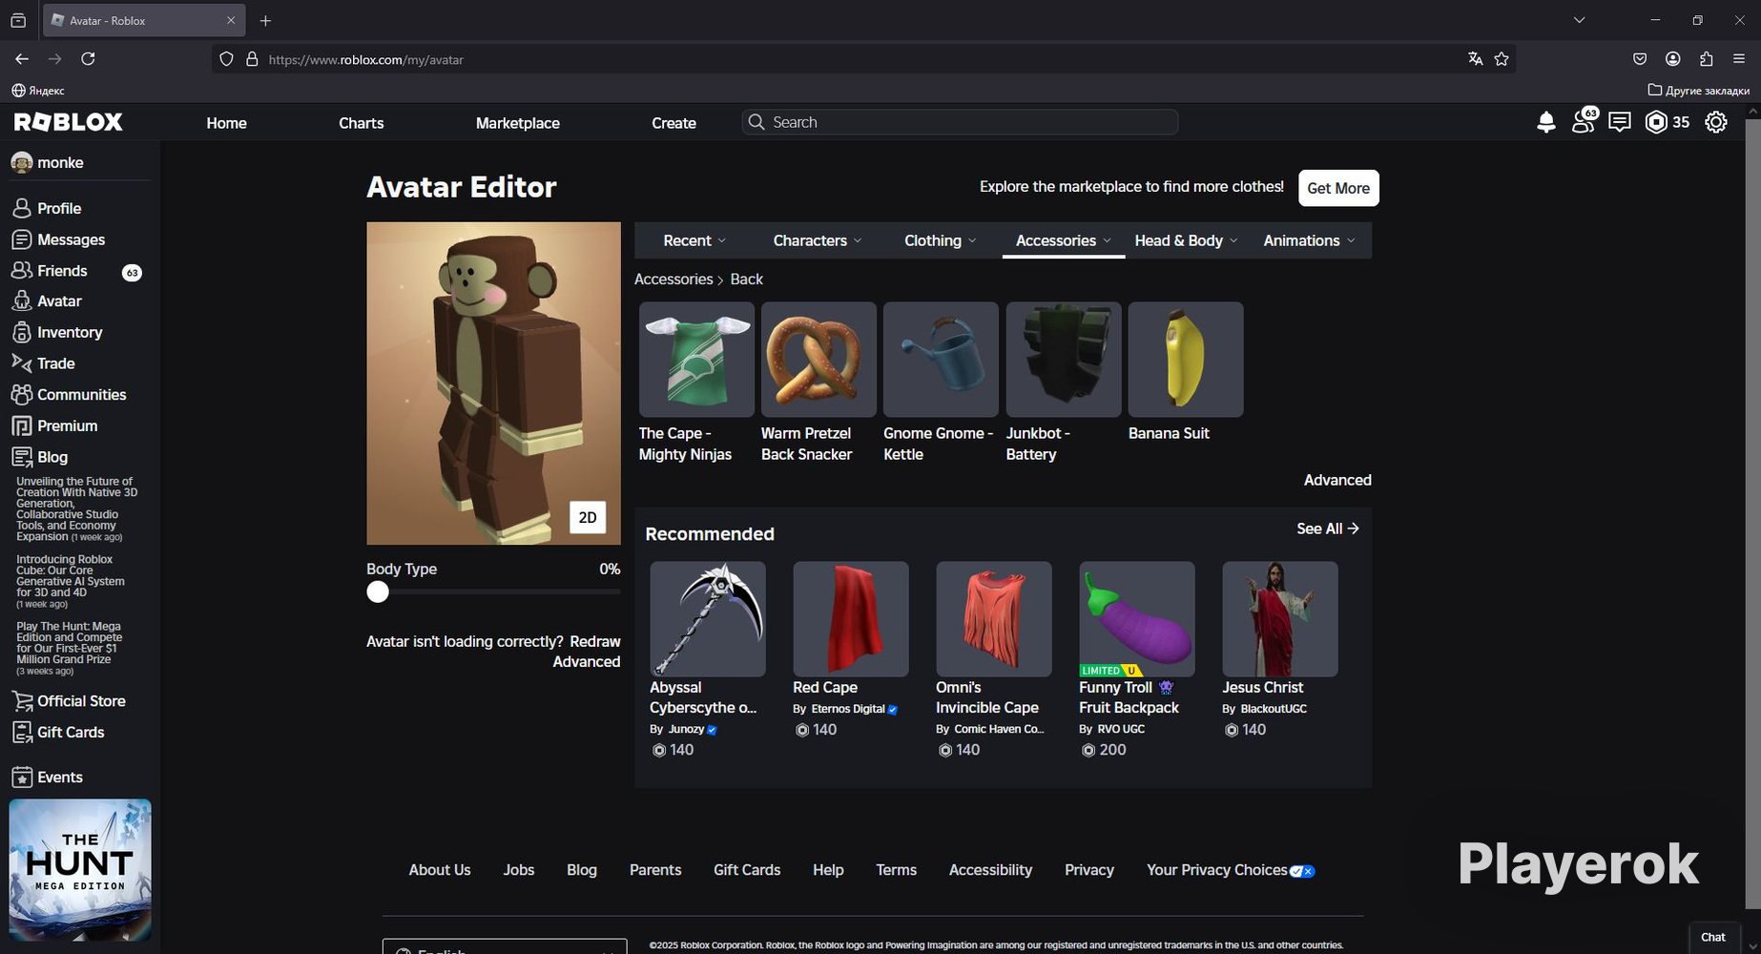Go back with the browser back arrow

click(22, 59)
